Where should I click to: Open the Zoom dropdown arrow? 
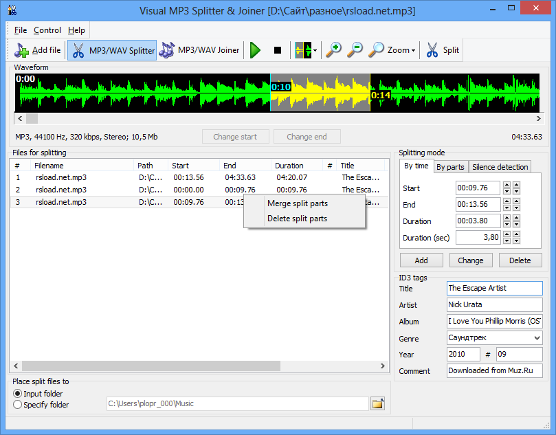(412, 49)
